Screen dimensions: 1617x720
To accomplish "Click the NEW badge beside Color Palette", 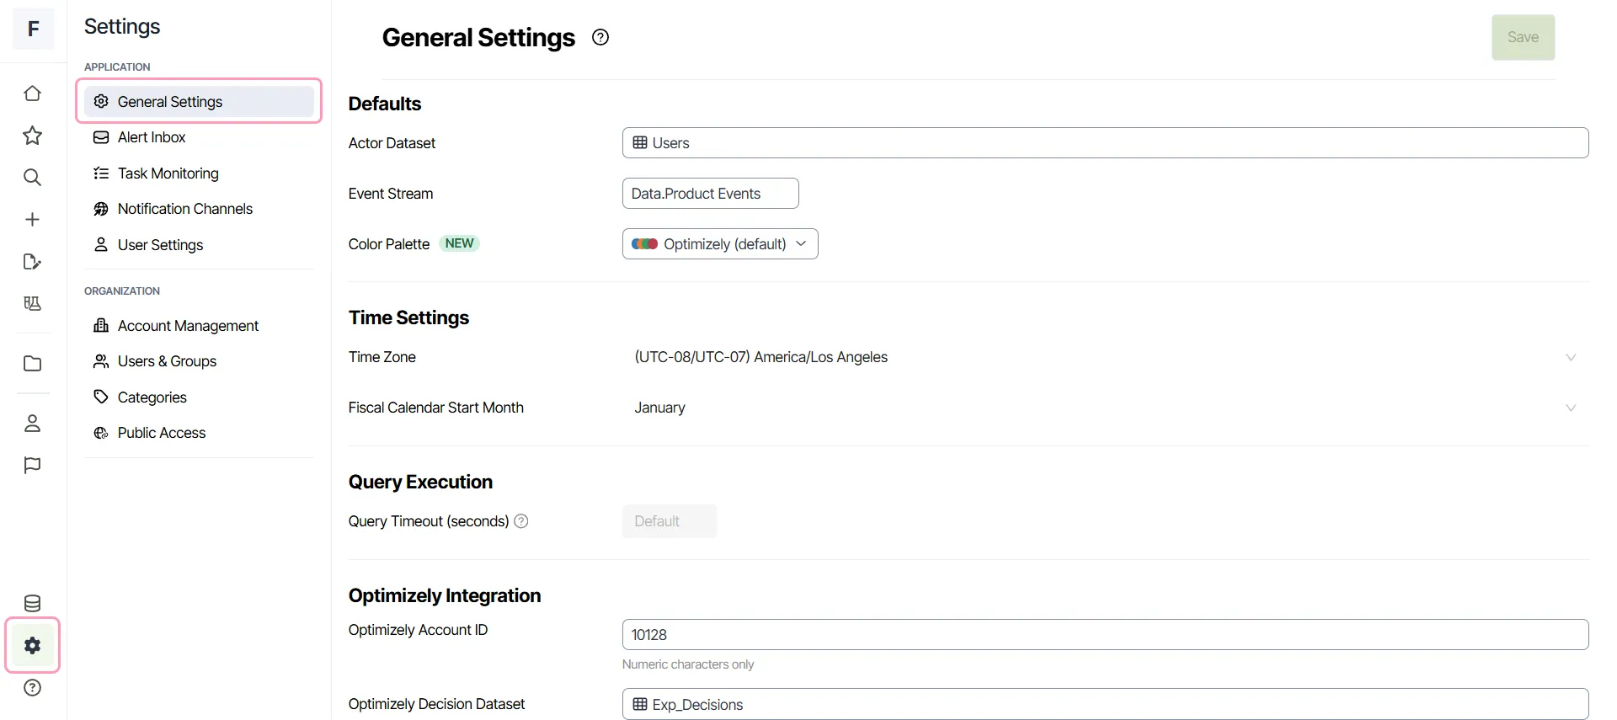I will click(x=459, y=243).
